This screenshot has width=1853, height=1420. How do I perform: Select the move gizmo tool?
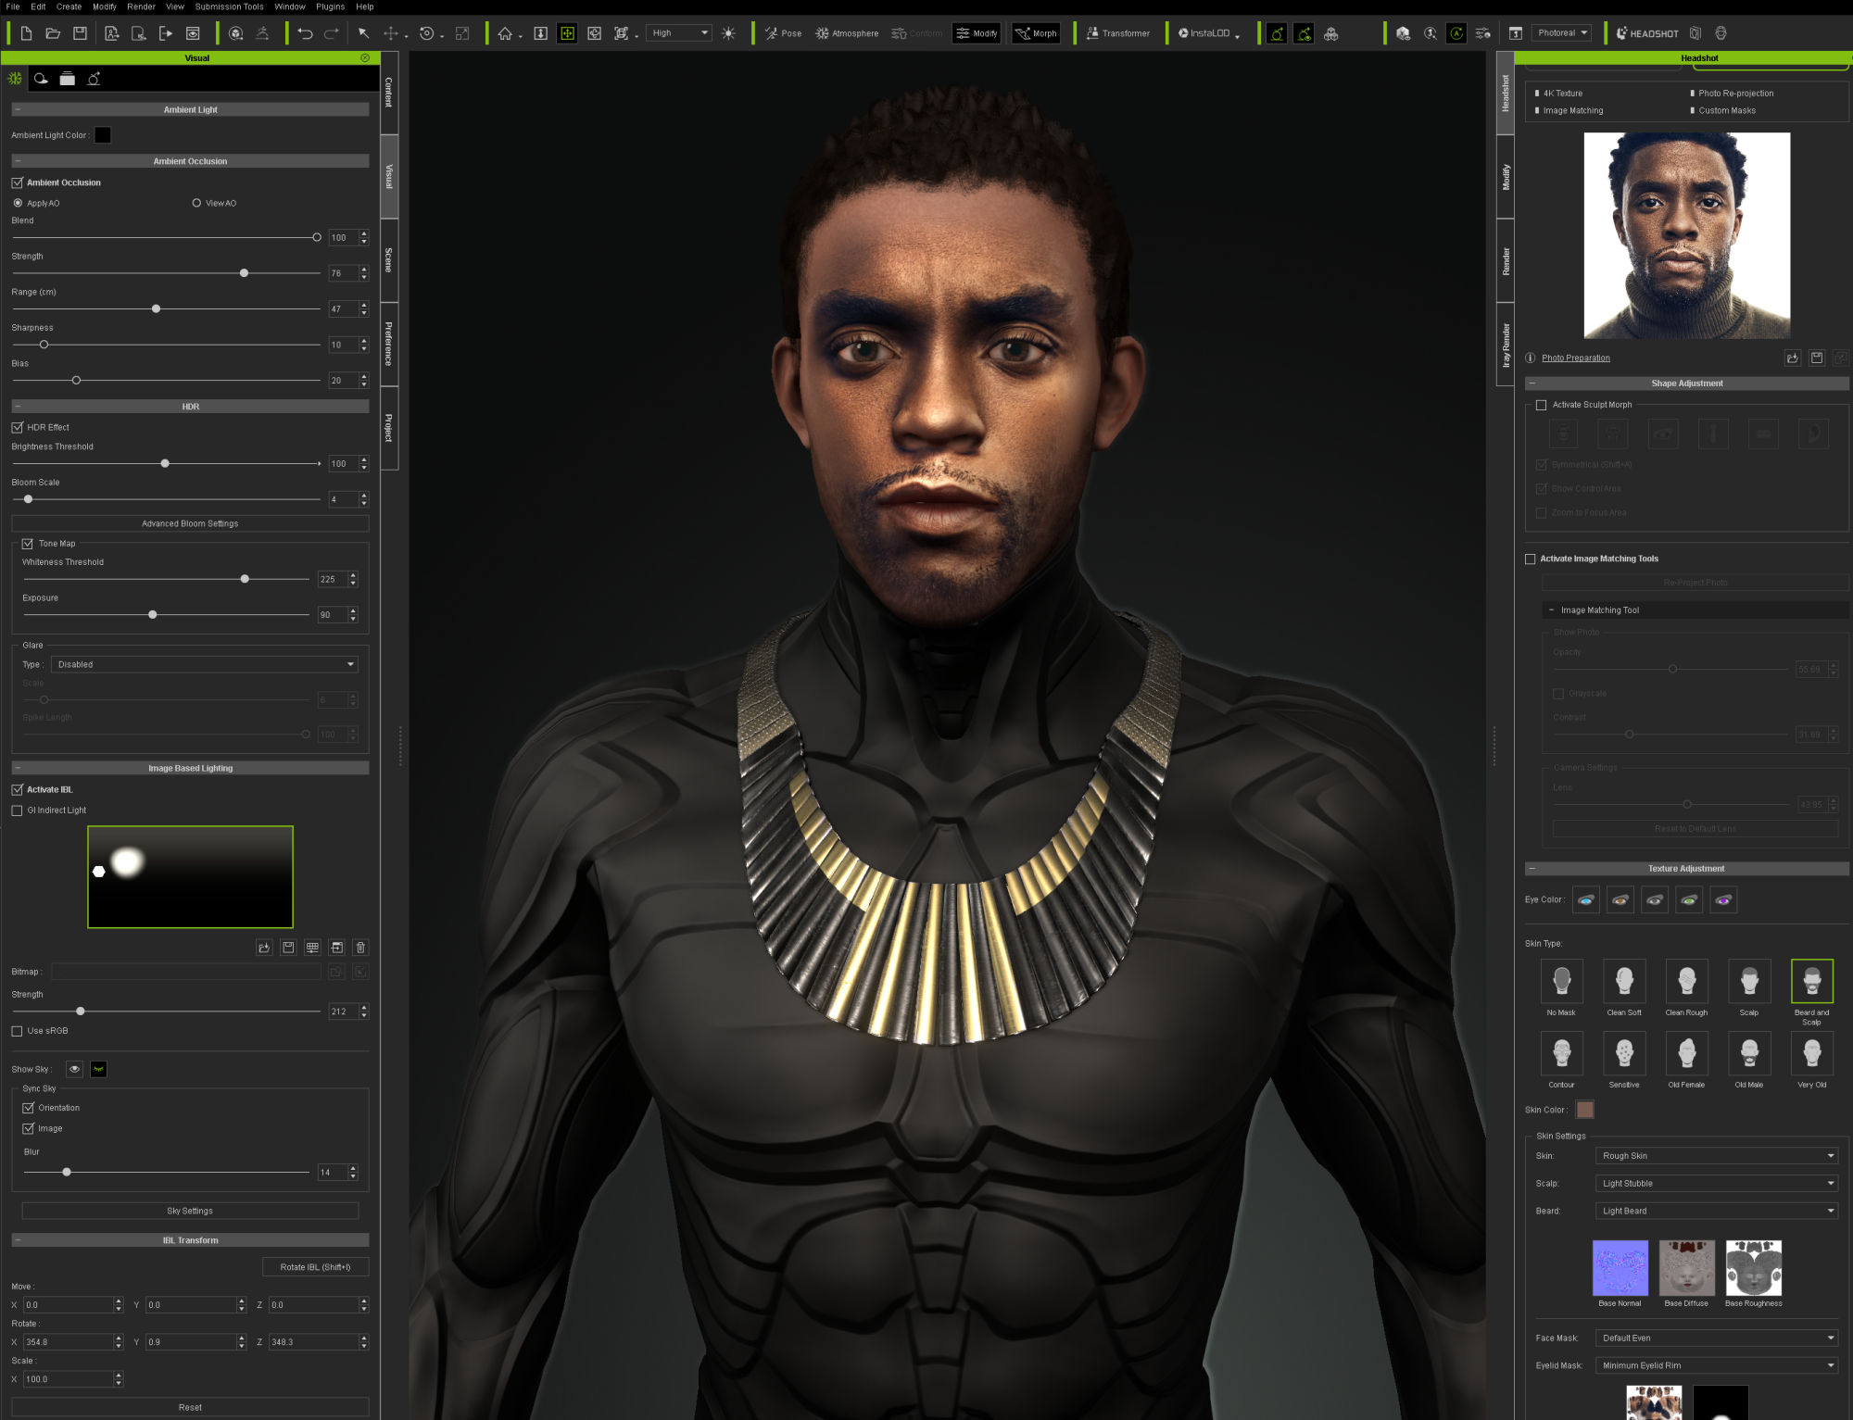[390, 33]
